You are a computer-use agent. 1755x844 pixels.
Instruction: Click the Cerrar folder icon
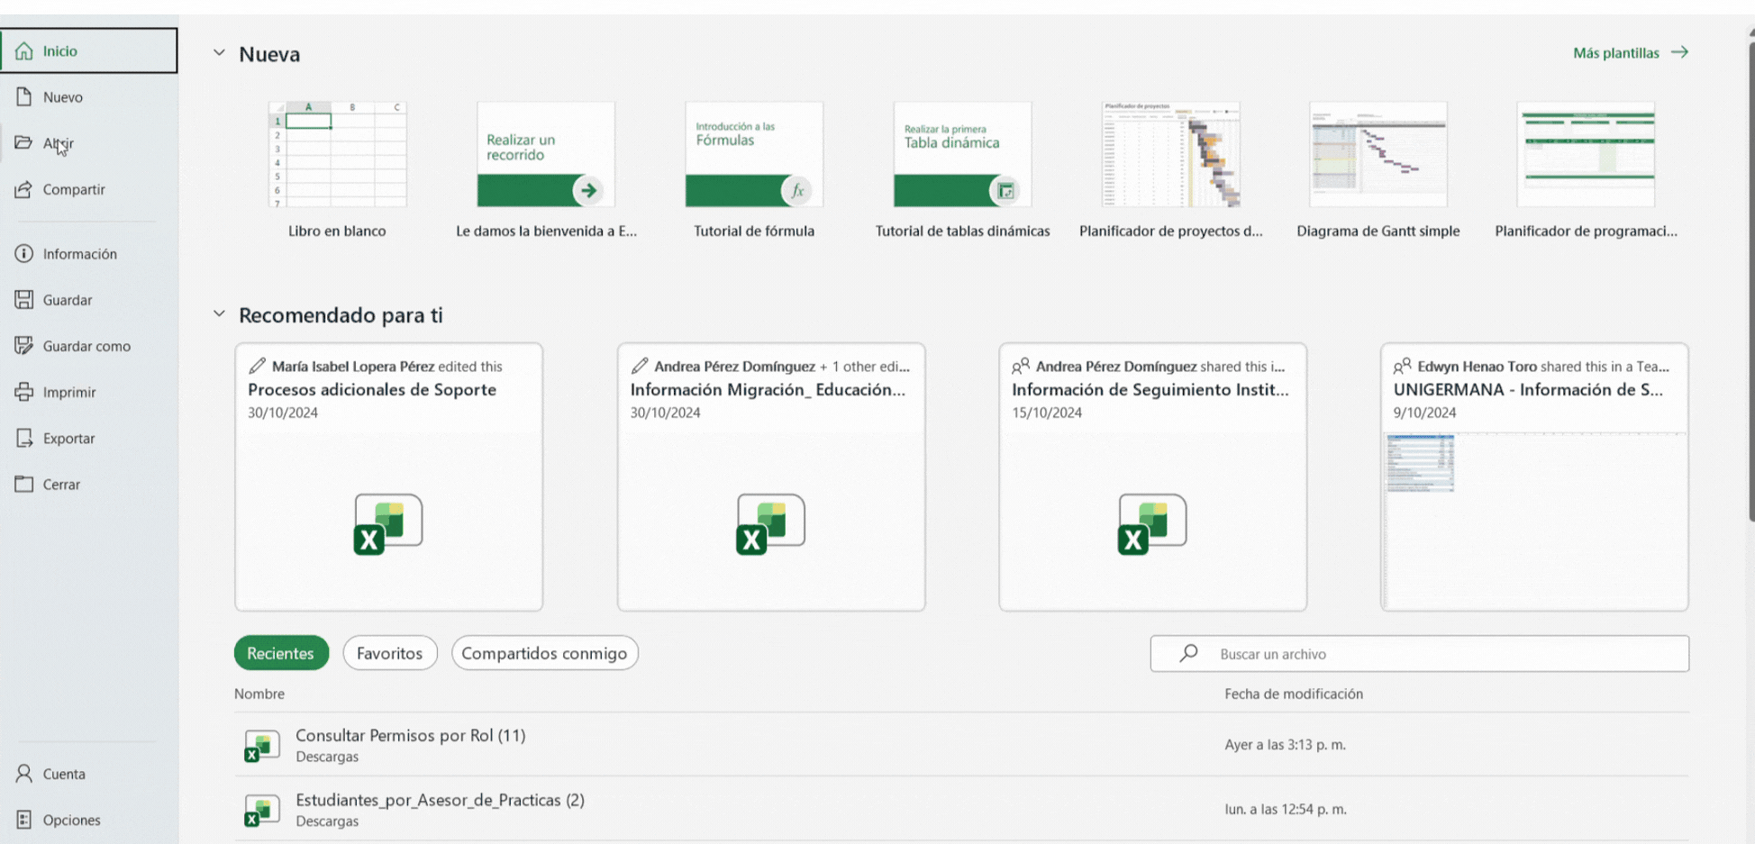pos(24,484)
